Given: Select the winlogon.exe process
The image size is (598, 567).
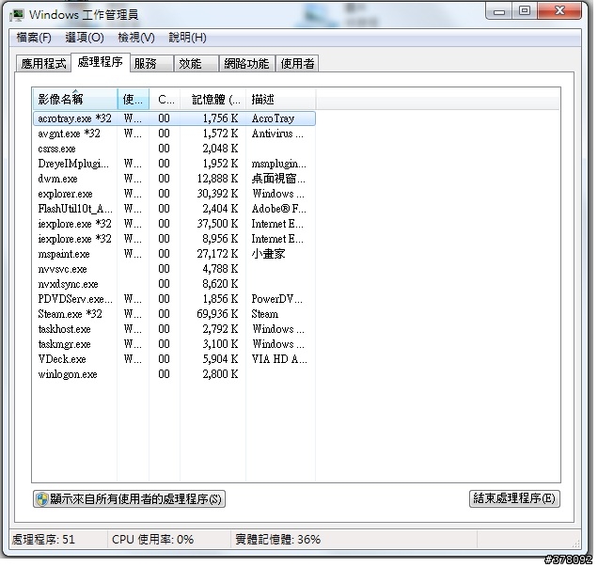Looking at the screenshot, I should point(174,374).
